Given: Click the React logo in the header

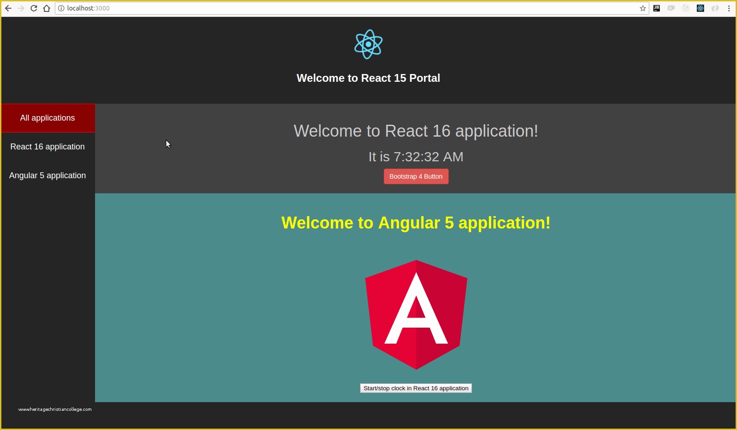Looking at the screenshot, I should [x=368, y=44].
